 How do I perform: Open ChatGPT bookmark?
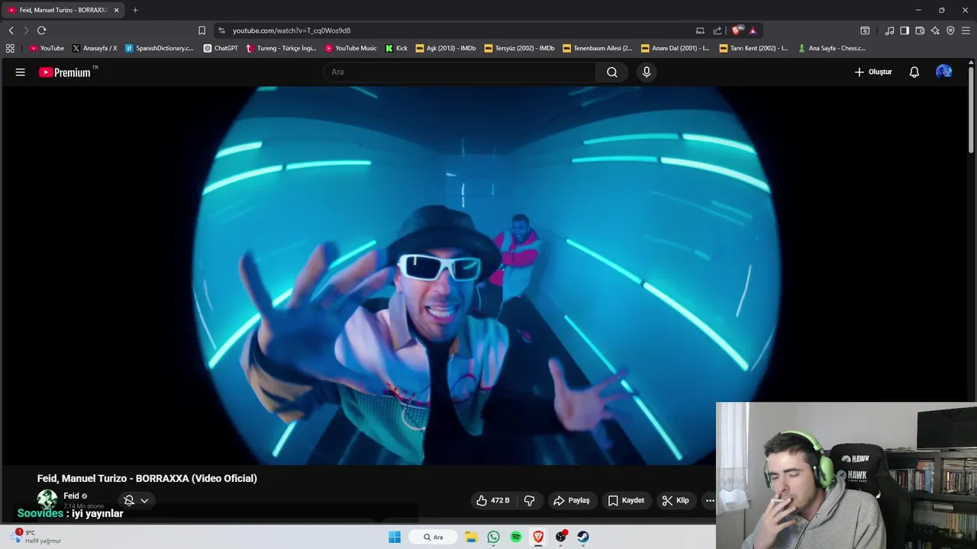point(221,48)
